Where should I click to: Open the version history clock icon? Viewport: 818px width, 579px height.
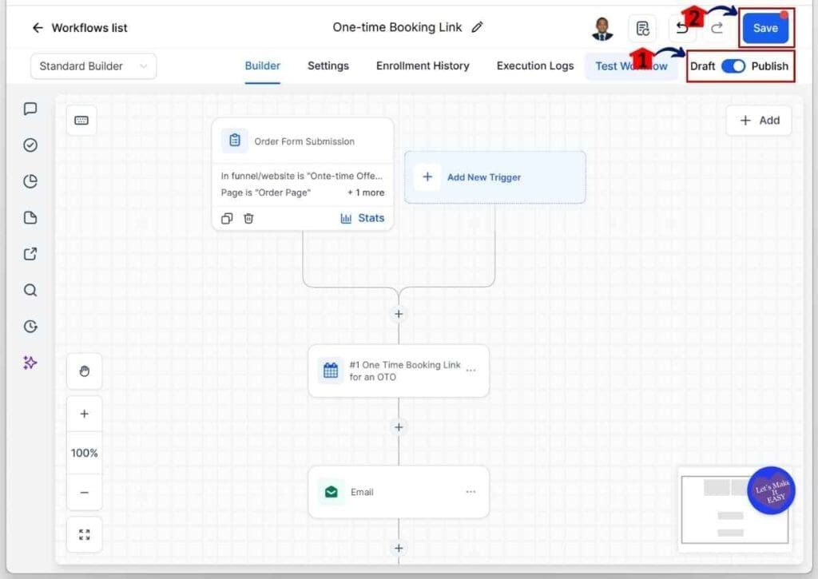pyautogui.click(x=30, y=327)
